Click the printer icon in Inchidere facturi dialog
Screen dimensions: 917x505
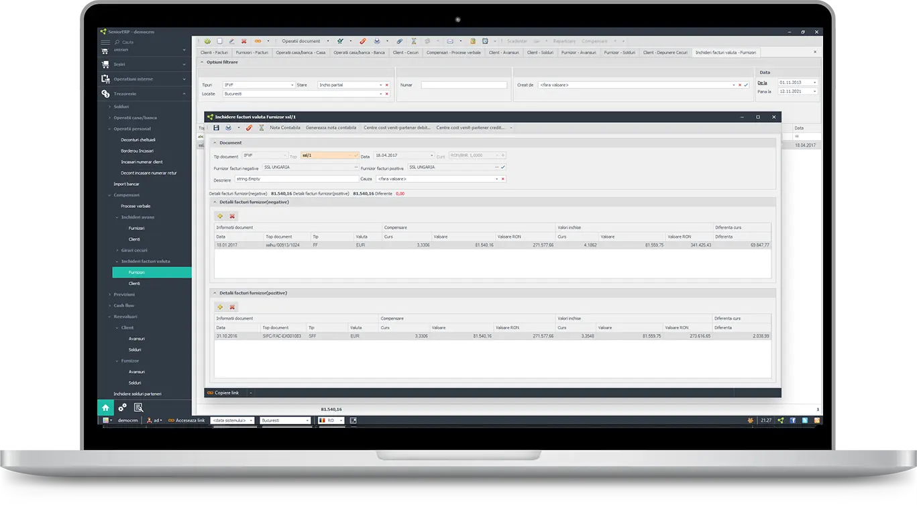(229, 127)
